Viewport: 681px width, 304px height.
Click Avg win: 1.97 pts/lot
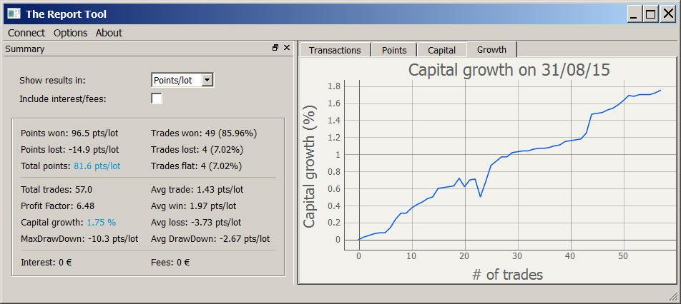pyautogui.click(x=194, y=206)
